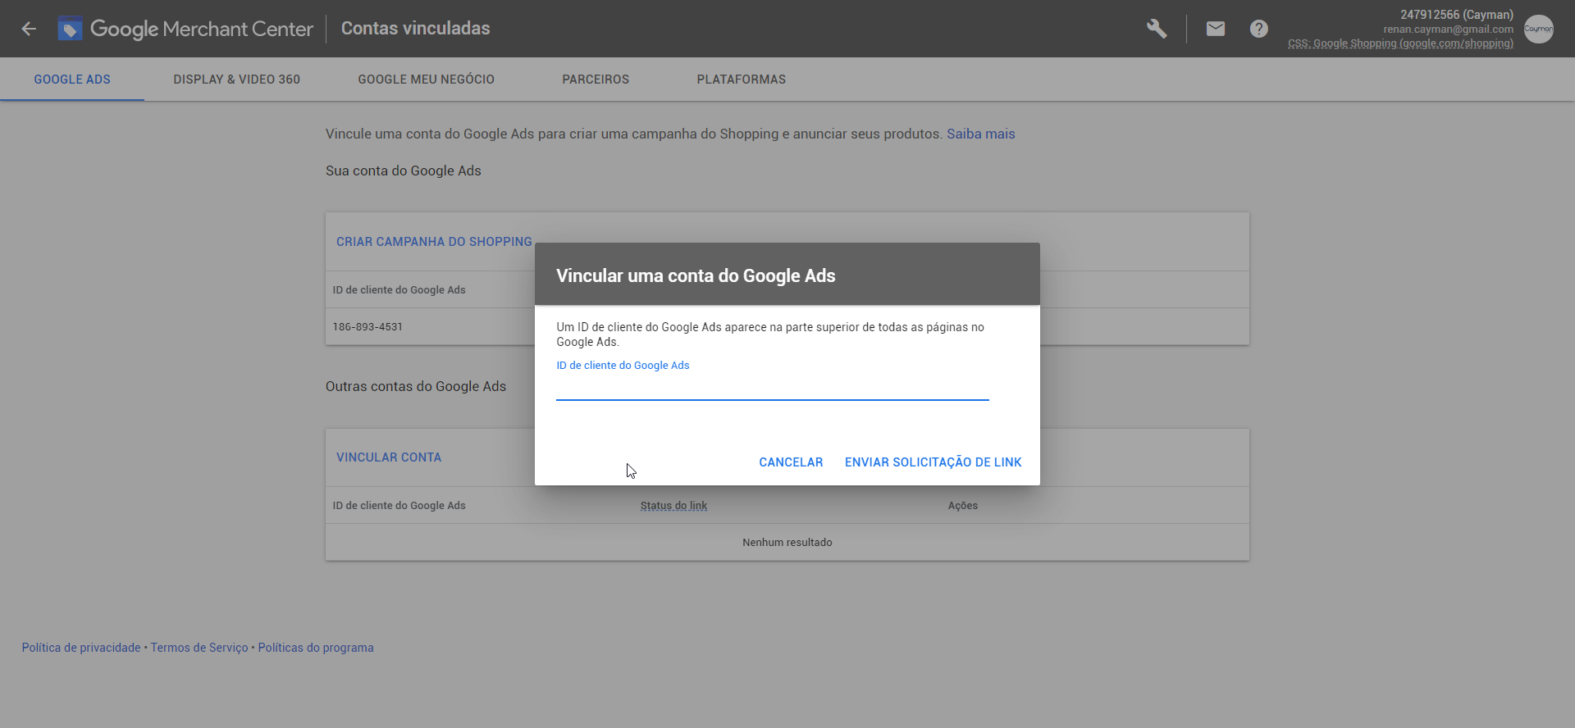Open the mail notifications icon

pos(1216,29)
